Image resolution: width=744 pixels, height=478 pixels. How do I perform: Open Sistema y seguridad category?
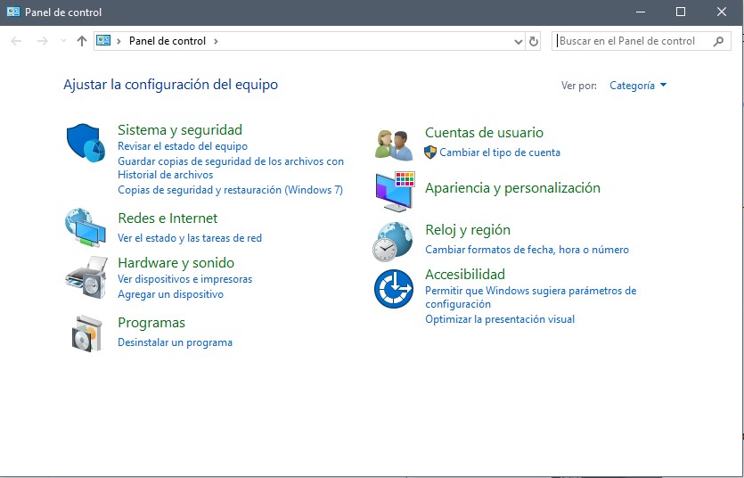180,129
